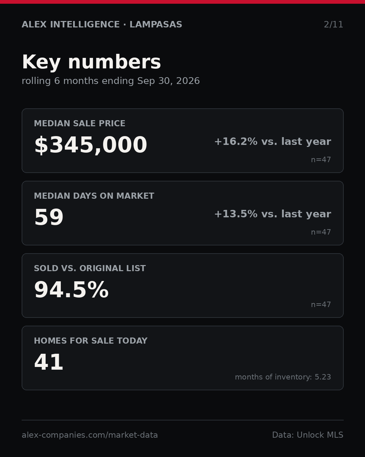Screen dimensions: 365x457
Task: Open the Homes for Sale Today card
Action: pyautogui.click(x=182, y=358)
